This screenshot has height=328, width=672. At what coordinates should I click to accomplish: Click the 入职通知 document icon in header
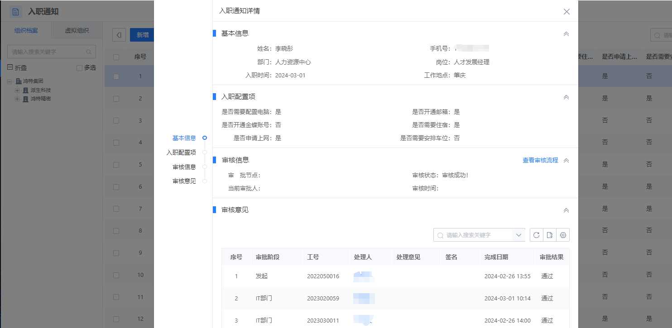click(x=14, y=11)
